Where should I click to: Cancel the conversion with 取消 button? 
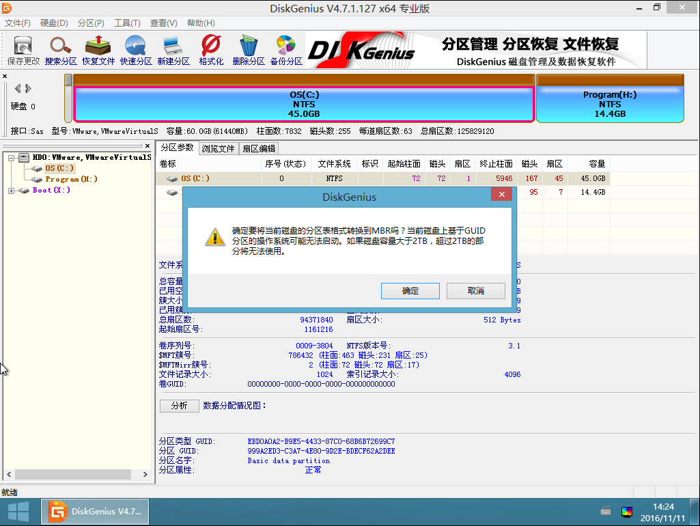pos(476,291)
